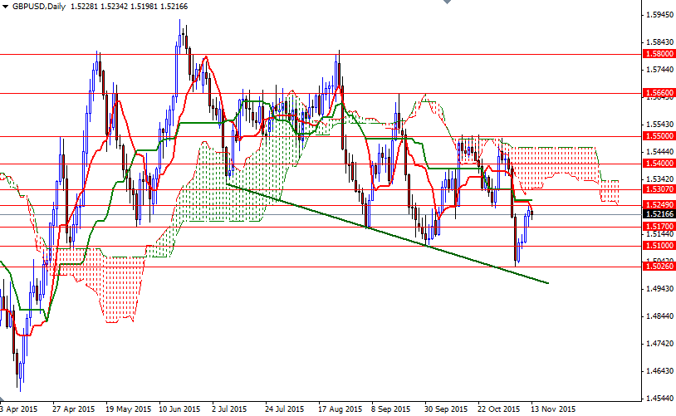Viewport: 676px width, 416px height.
Task: Click the current price label 1.52166
Action: 659,214
